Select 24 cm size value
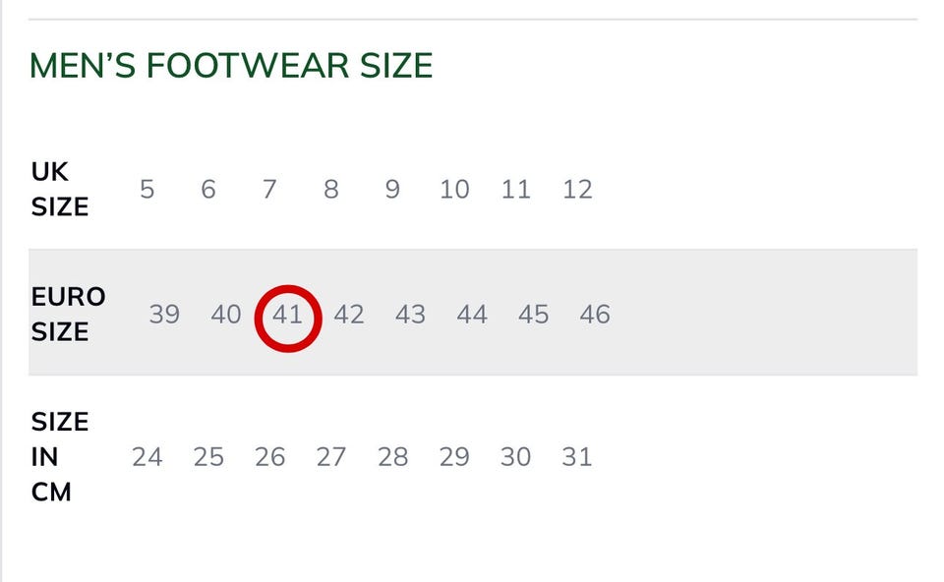This screenshot has height=582, width=944. pyautogui.click(x=147, y=457)
